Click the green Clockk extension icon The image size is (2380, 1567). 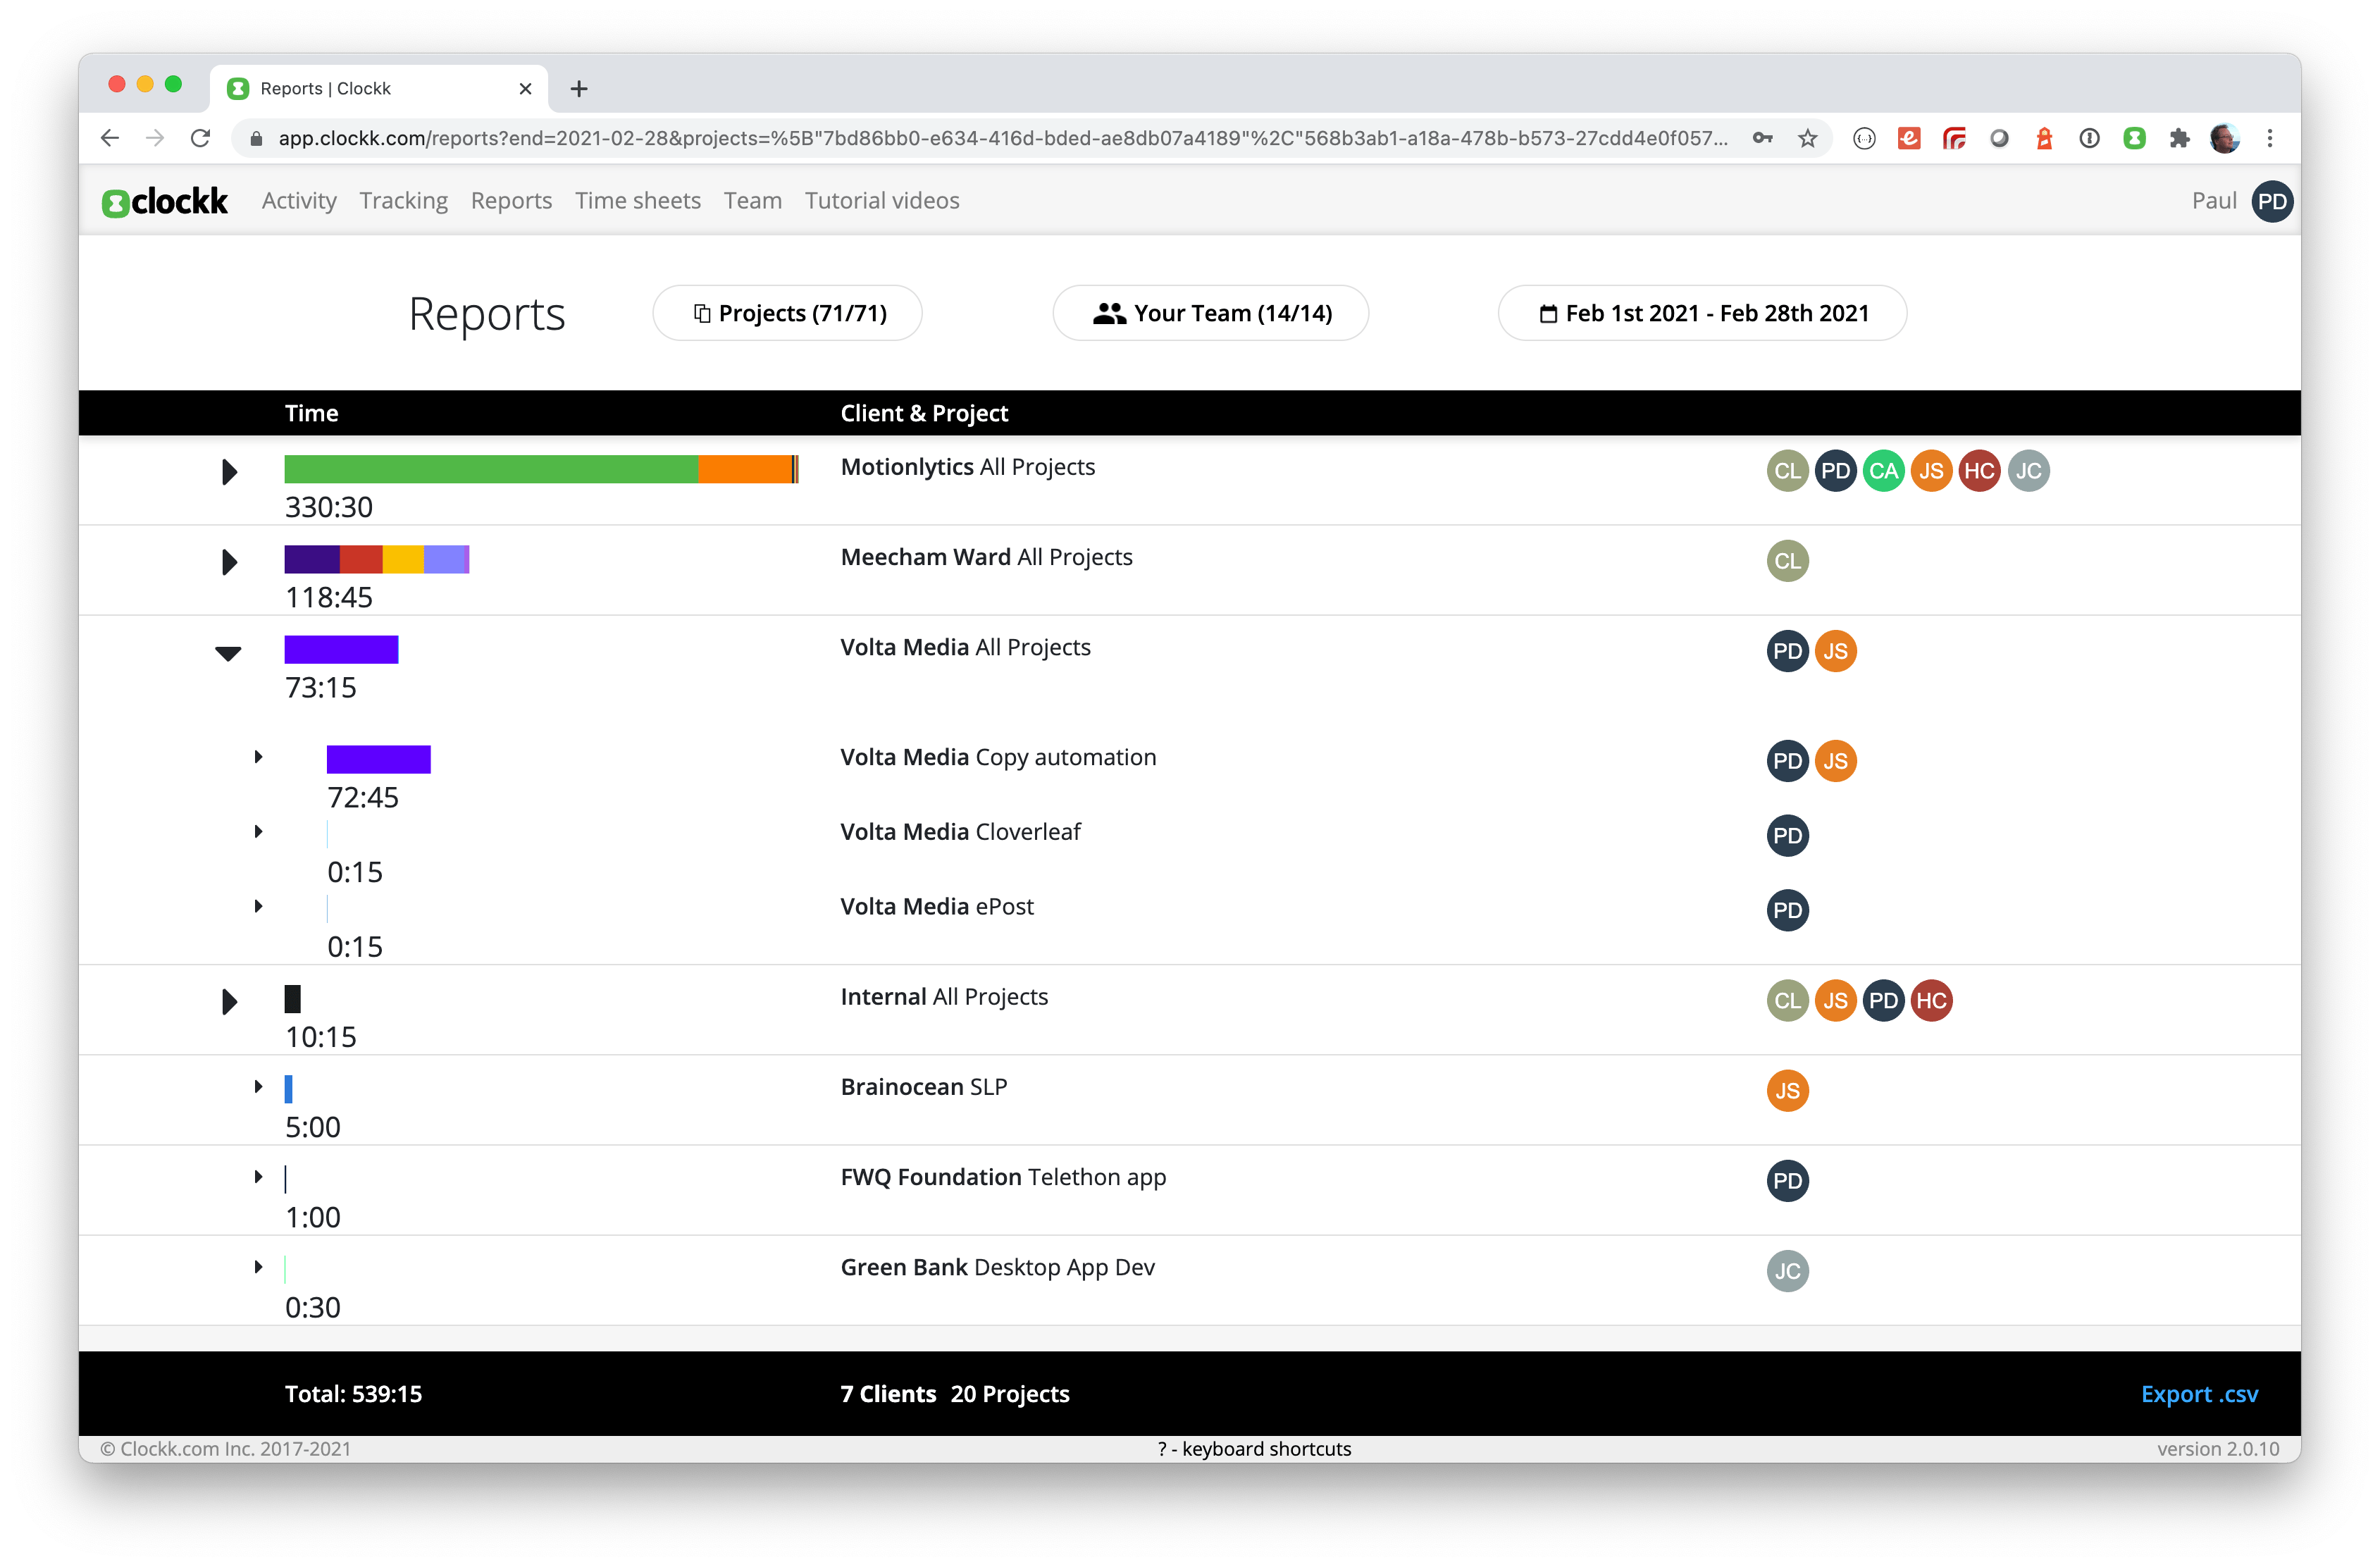pos(2134,138)
